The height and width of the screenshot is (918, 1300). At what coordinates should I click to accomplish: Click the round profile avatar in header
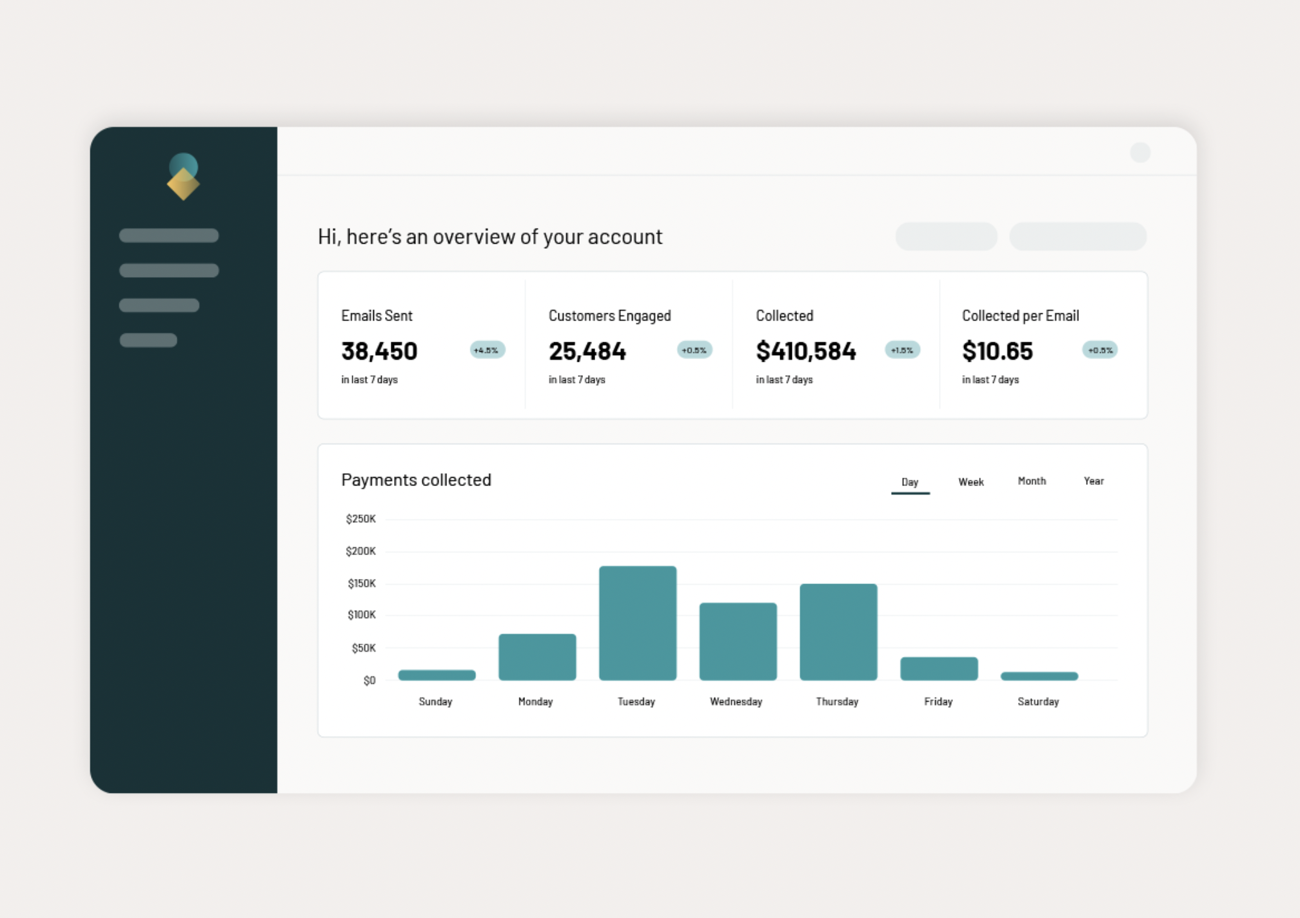pyautogui.click(x=1140, y=153)
